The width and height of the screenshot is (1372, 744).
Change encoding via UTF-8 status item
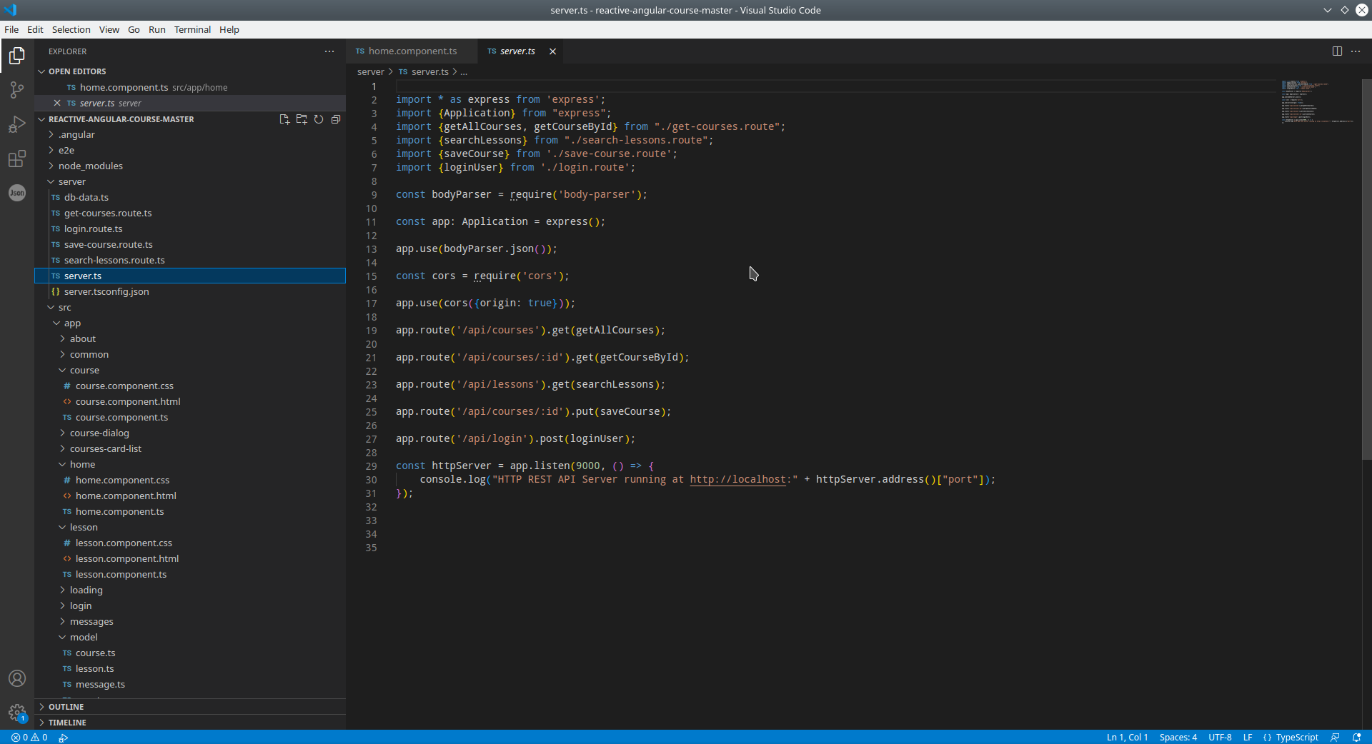click(1220, 738)
